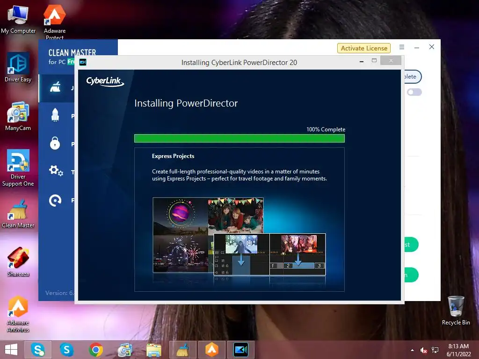Viewport: 479px width, 359px height.
Task: Launch Google Chrome from the taskbar
Action: [95, 350]
